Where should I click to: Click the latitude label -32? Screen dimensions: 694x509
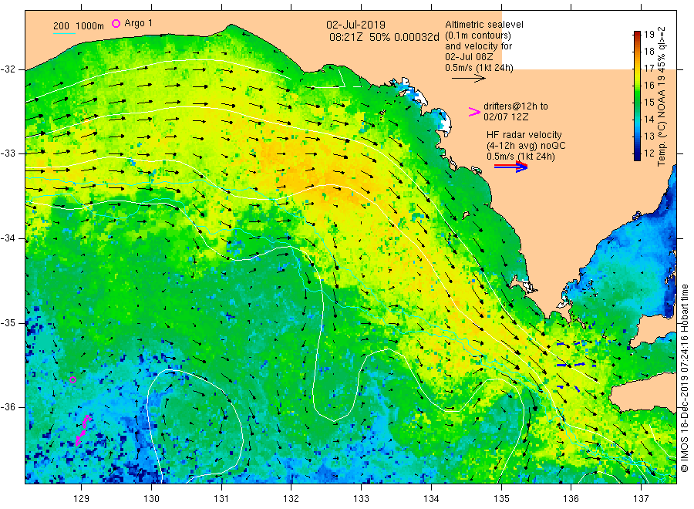(x=8, y=69)
